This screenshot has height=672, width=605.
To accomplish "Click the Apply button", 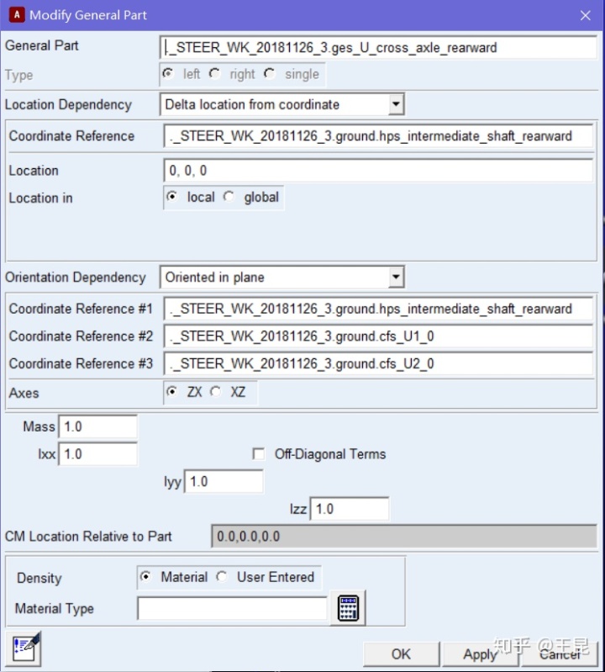I will click(480, 653).
